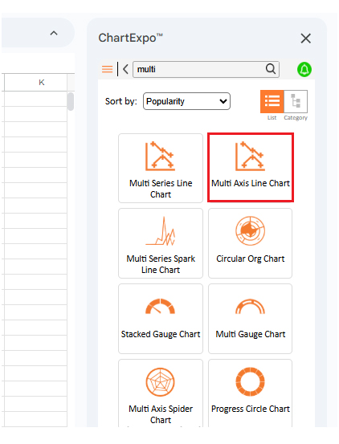
Task: Choose the Multi Axis Line Chart
Action: click(251, 168)
